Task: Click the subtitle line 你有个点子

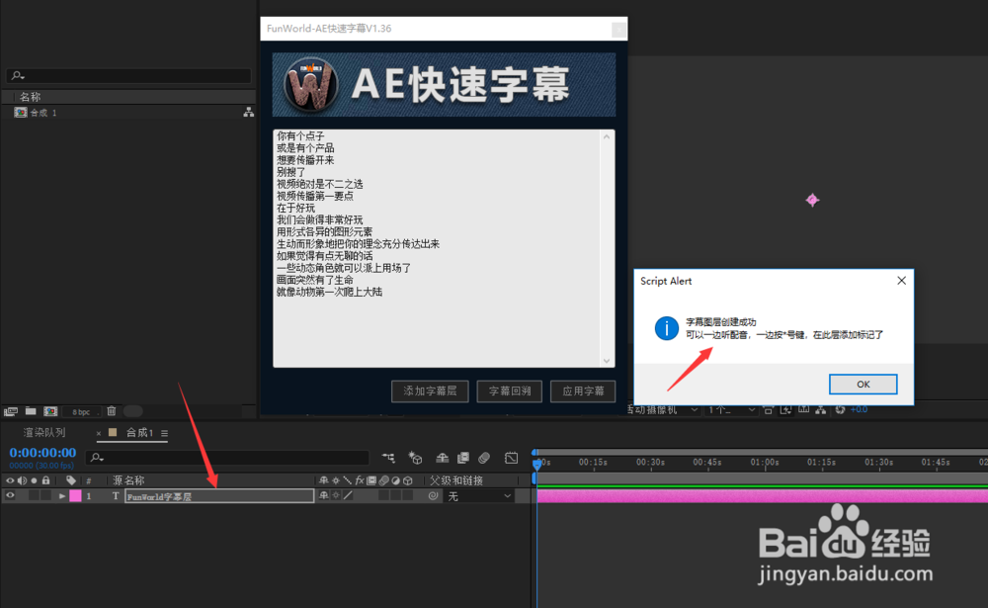Action: (x=300, y=136)
